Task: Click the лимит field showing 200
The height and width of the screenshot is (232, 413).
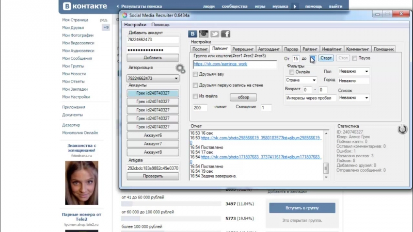Action: tap(200, 108)
